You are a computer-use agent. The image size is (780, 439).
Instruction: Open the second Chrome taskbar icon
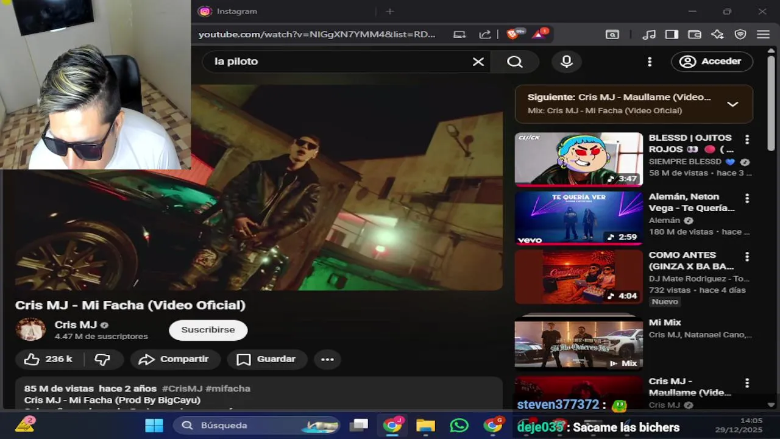(493, 426)
